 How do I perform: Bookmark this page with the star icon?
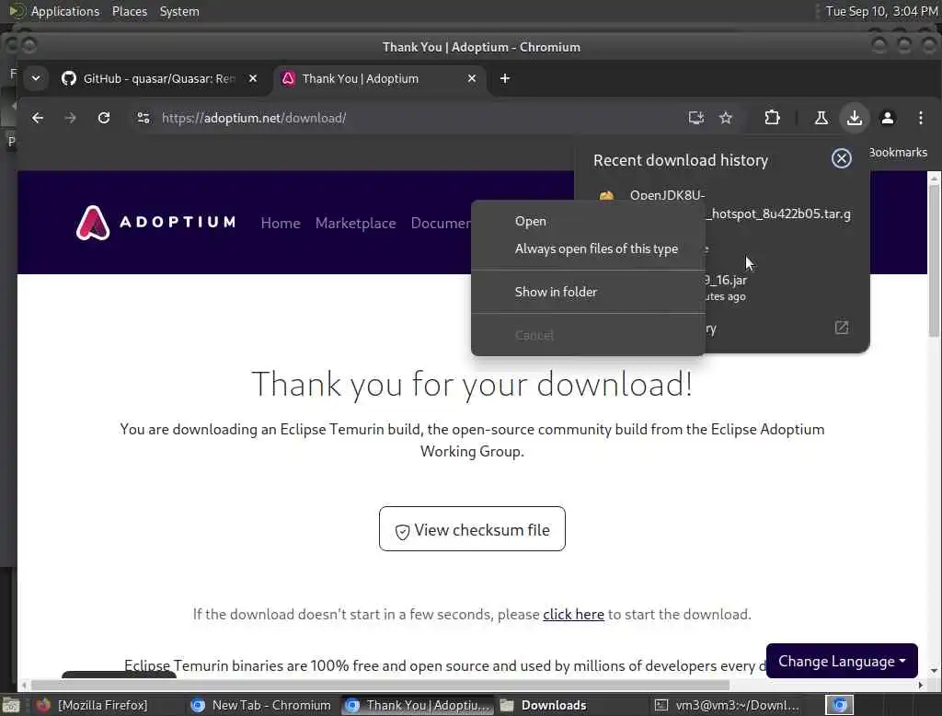(x=726, y=118)
